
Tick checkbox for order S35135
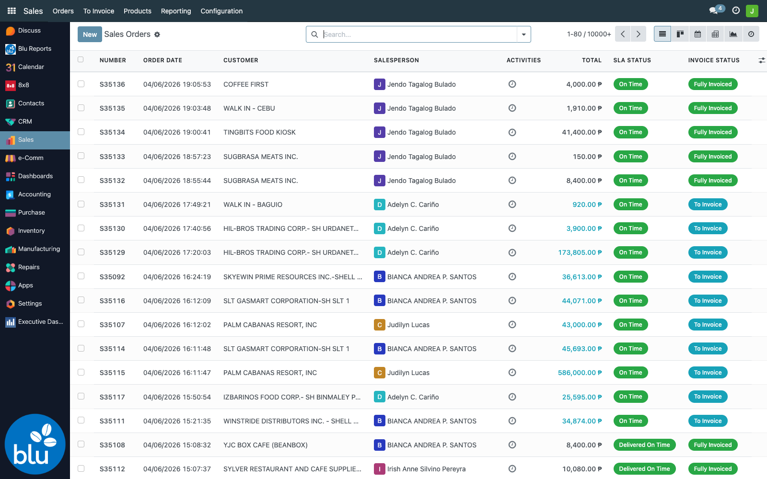pyautogui.click(x=81, y=108)
